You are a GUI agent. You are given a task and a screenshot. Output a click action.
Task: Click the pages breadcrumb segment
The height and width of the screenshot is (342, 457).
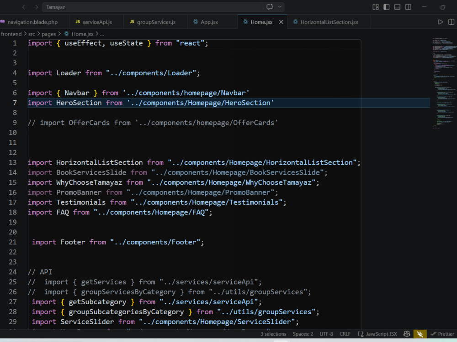coord(48,34)
